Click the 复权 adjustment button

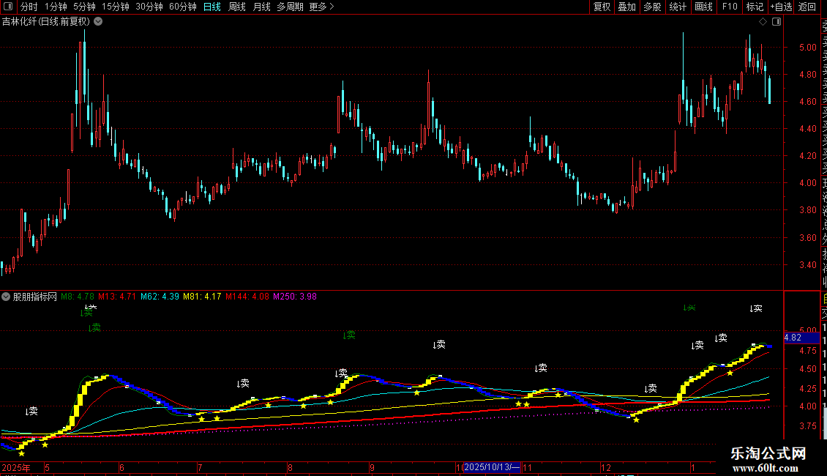click(x=602, y=7)
